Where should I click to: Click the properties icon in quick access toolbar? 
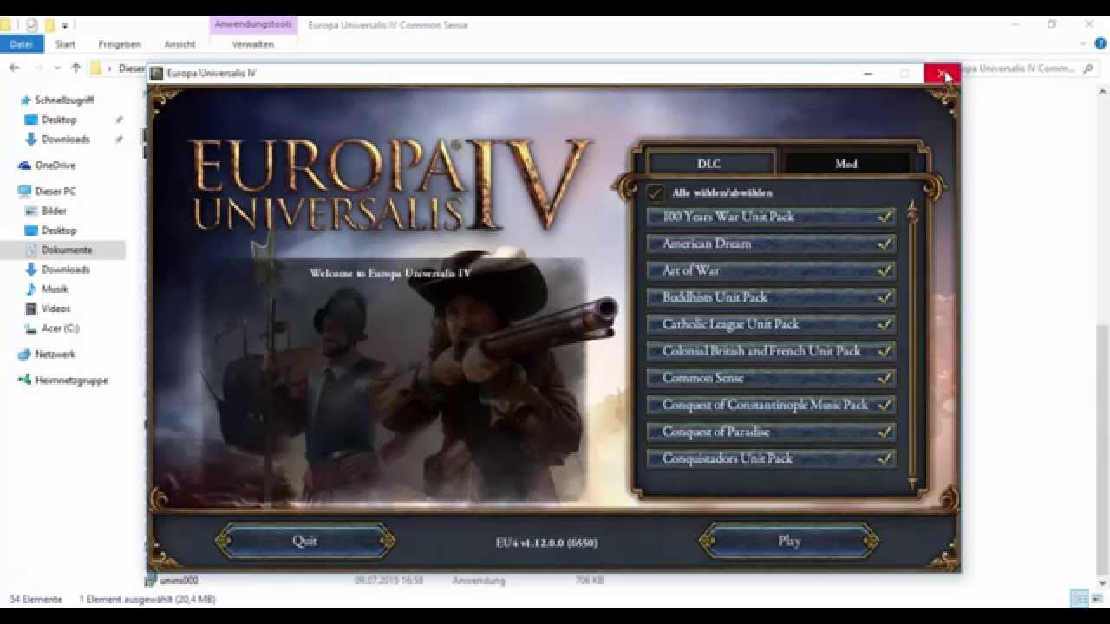click(31, 24)
